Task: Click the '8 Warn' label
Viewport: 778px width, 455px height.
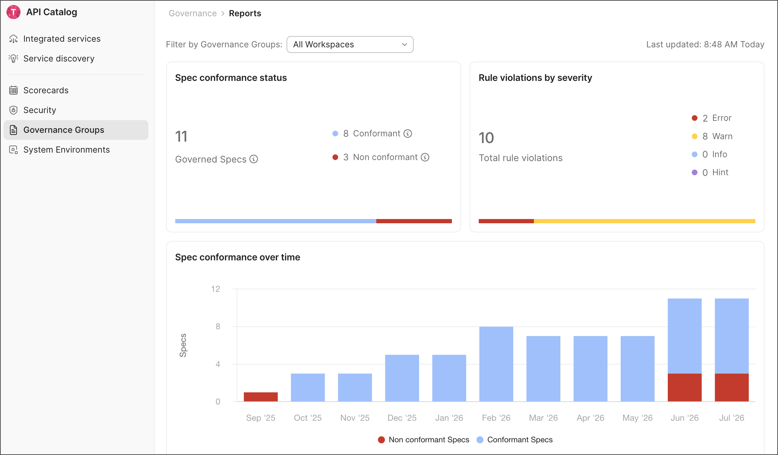Action: tap(718, 136)
